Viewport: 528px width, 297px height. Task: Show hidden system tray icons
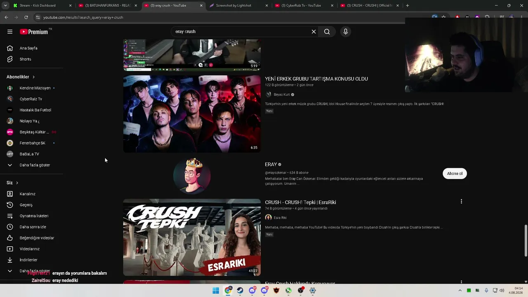click(x=460, y=290)
